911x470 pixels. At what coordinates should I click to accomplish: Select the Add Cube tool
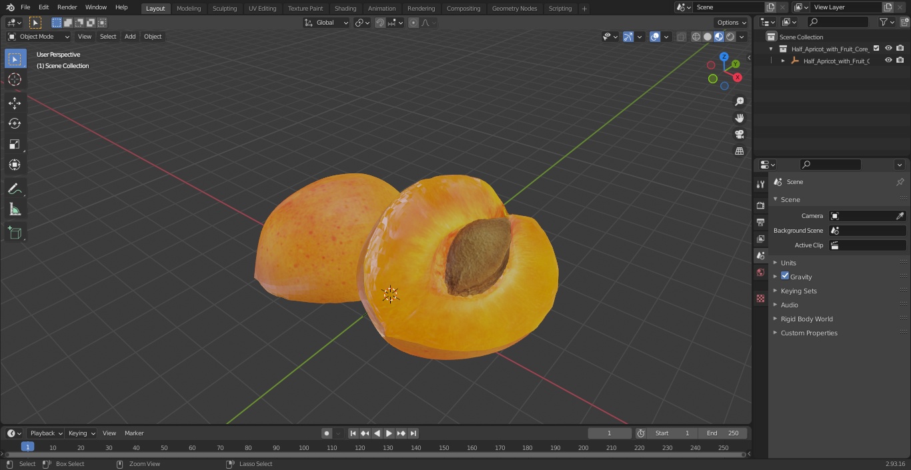point(15,233)
